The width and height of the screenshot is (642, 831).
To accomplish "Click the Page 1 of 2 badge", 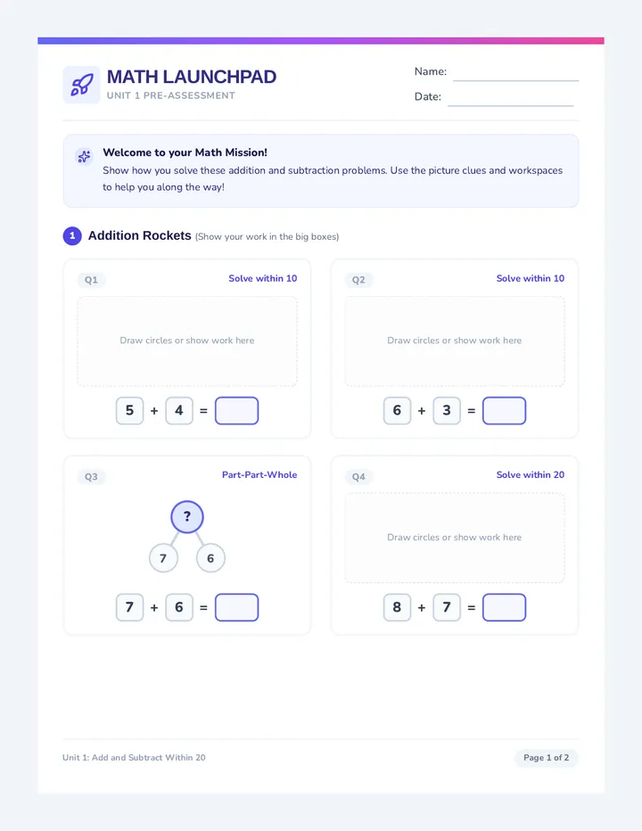I will [546, 758].
